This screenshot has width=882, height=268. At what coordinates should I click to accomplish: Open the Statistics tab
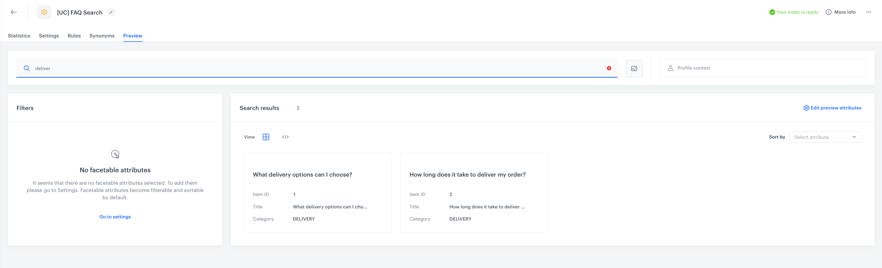tap(19, 36)
